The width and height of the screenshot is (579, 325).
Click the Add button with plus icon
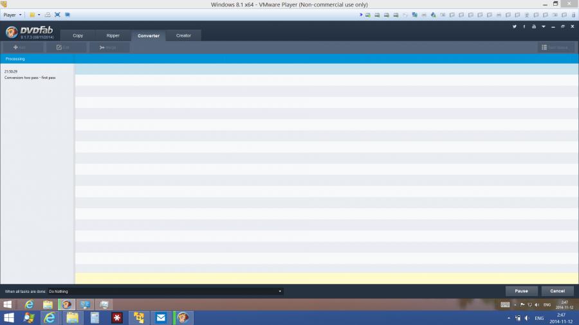(22, 48)
